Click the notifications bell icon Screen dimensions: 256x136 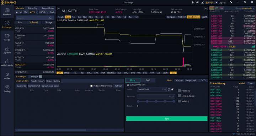pos(193,2)
